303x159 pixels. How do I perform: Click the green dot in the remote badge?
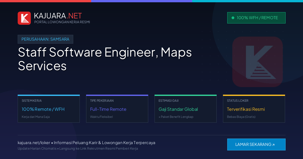coord(233,18)
